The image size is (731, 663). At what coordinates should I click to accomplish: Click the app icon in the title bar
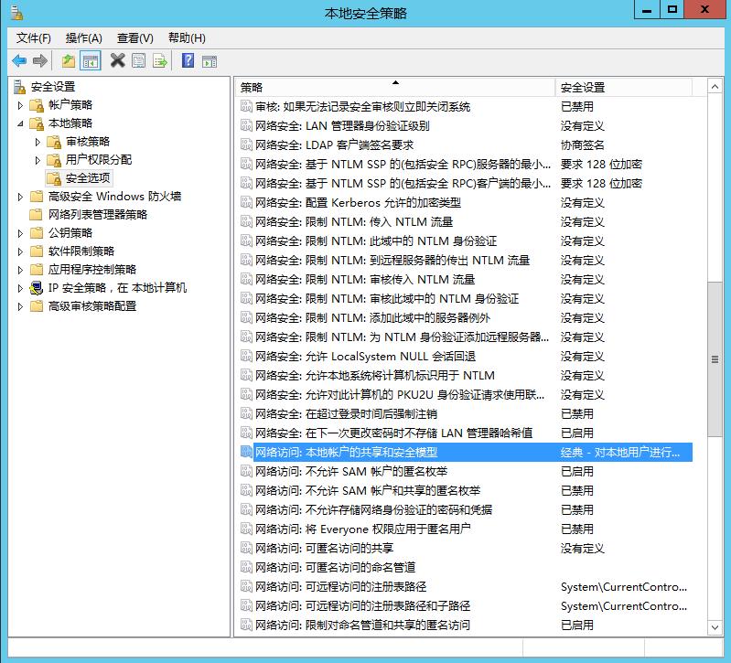16,13
